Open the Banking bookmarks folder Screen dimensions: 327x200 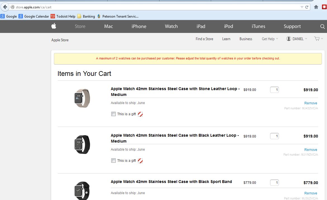click(86, 16)
